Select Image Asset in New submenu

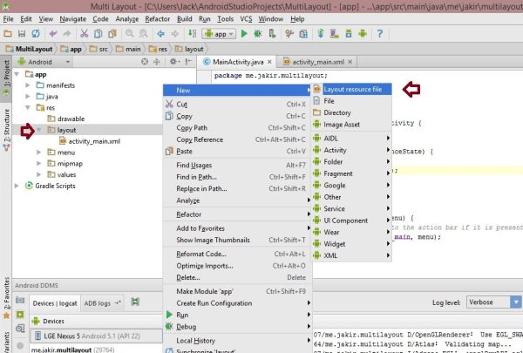coord(343,125)
